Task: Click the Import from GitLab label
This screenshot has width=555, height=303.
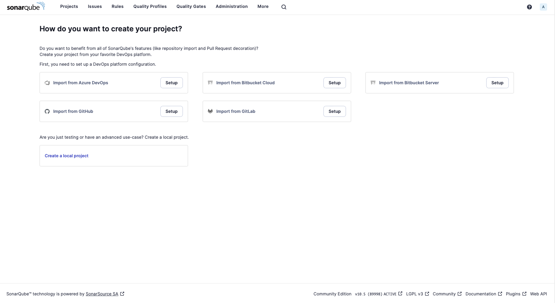Action: [x=236, y=111]
